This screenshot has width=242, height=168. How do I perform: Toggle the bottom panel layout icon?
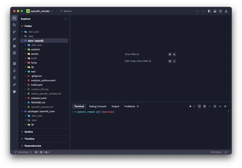pyautogui.click(x=215, y=11)
